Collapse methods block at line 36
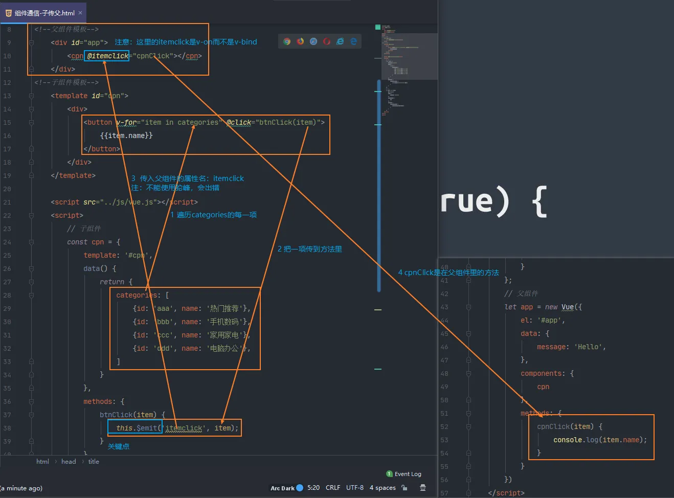This screenshot has width=674, height=498. [x=31, y=401]
